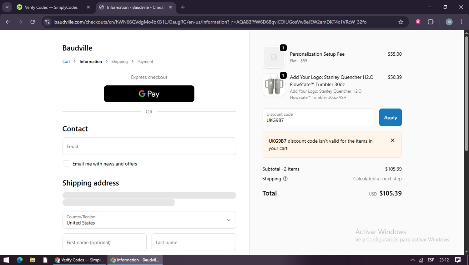Click the browser forward arrow

click(20, 22)
